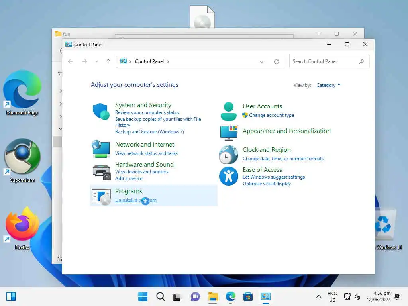This screenshot has height=306, width=408.
Task: Open the Windows Start button
Action: [x=143, y=296]
